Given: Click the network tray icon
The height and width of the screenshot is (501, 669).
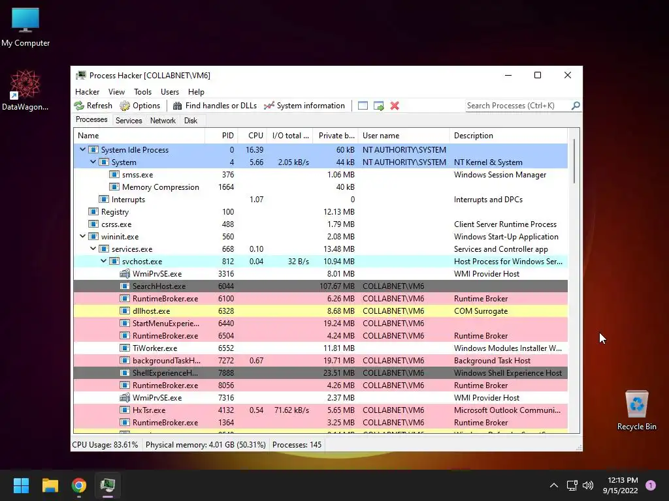Looking at the screenshot, I should click(x=572, y=485).
